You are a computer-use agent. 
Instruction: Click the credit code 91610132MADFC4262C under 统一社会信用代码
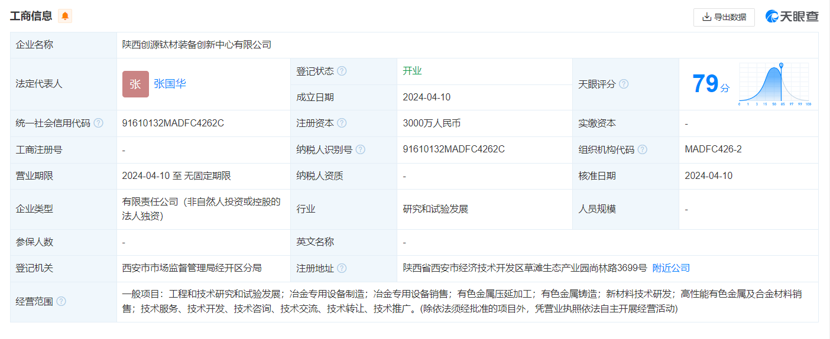[x=173, y=123]
